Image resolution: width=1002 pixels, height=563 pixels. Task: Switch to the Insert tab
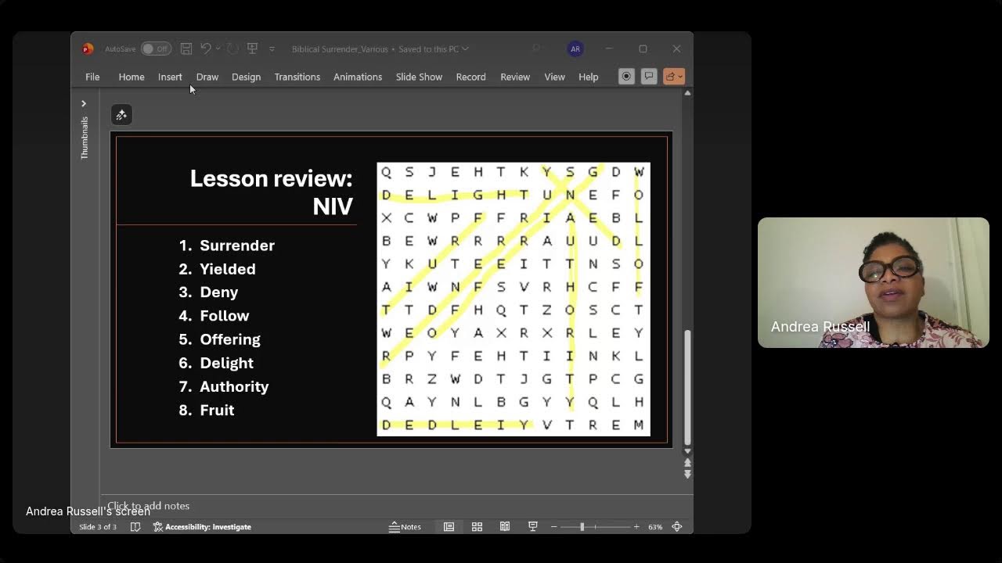[x=170, y=77]
